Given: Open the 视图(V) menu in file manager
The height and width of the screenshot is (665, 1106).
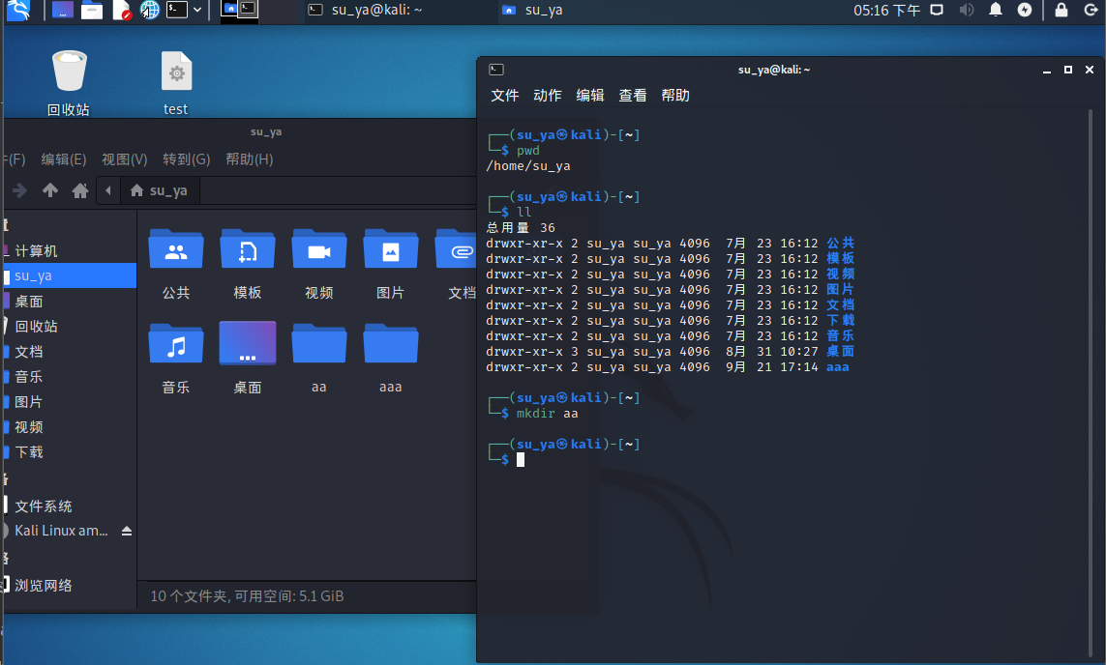Looking at the screenshot, I should (124, 159).
